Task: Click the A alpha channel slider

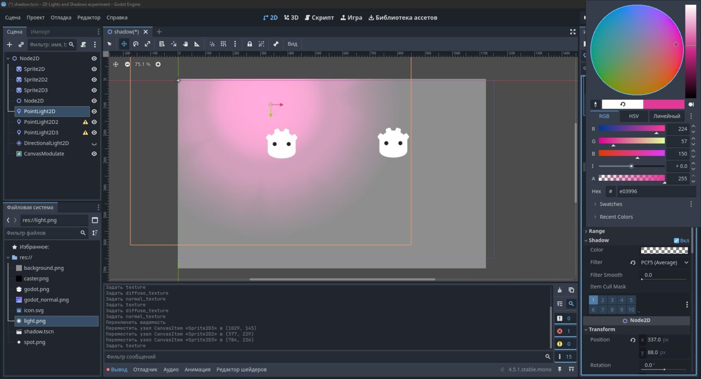Action: (632, 179)
